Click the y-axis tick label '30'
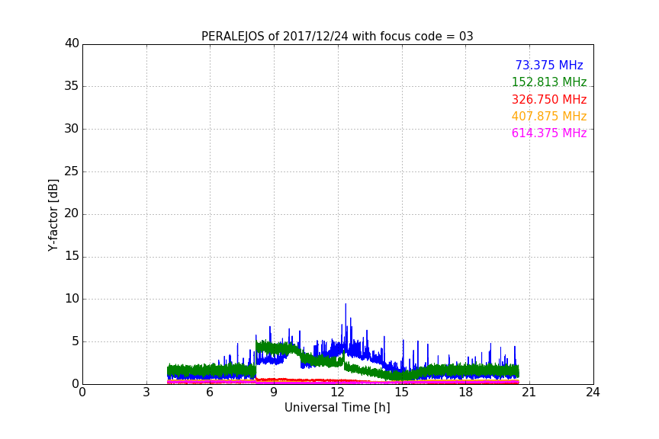This screenshot has width=659, height=439. [72, 129]
